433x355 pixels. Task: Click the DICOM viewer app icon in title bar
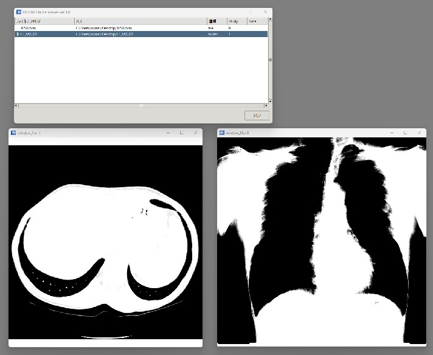(x=19, y=12)
